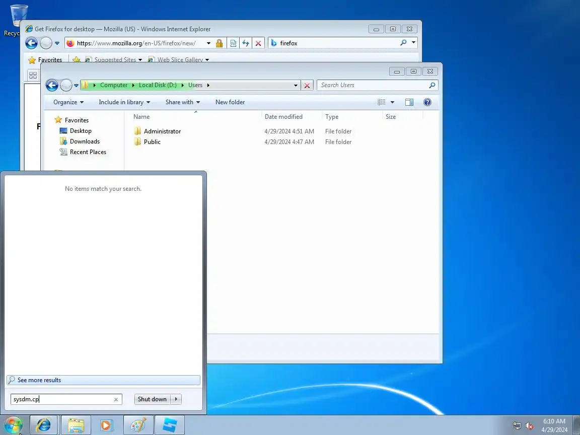Screen dimensions: 580x435
Task: Click the Start menu search box
Action: tap(62, 399)
